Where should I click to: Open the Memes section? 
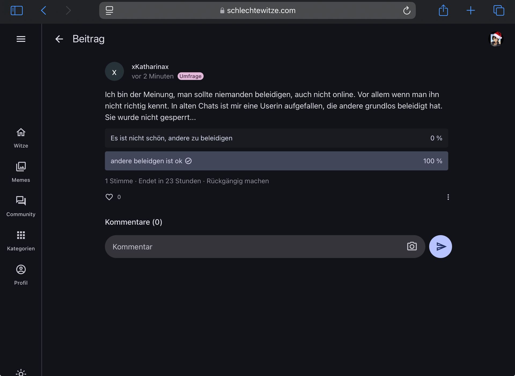[x=21, y=172]
